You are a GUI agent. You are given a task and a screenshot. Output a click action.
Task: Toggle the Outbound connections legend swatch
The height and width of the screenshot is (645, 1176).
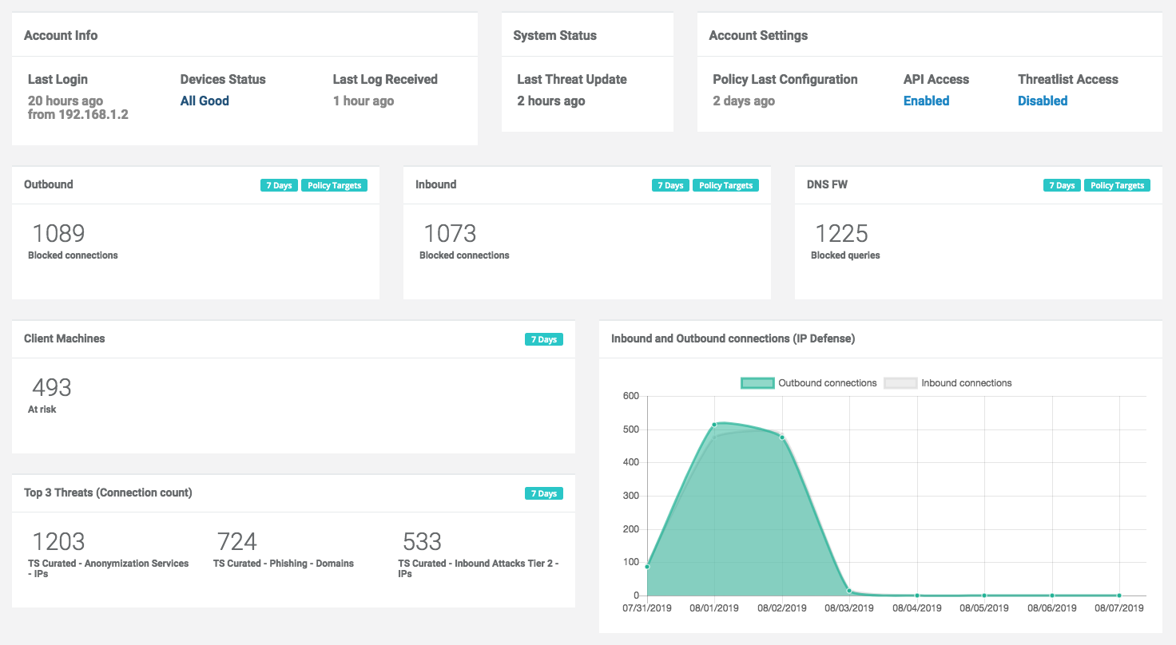[757, 383]
